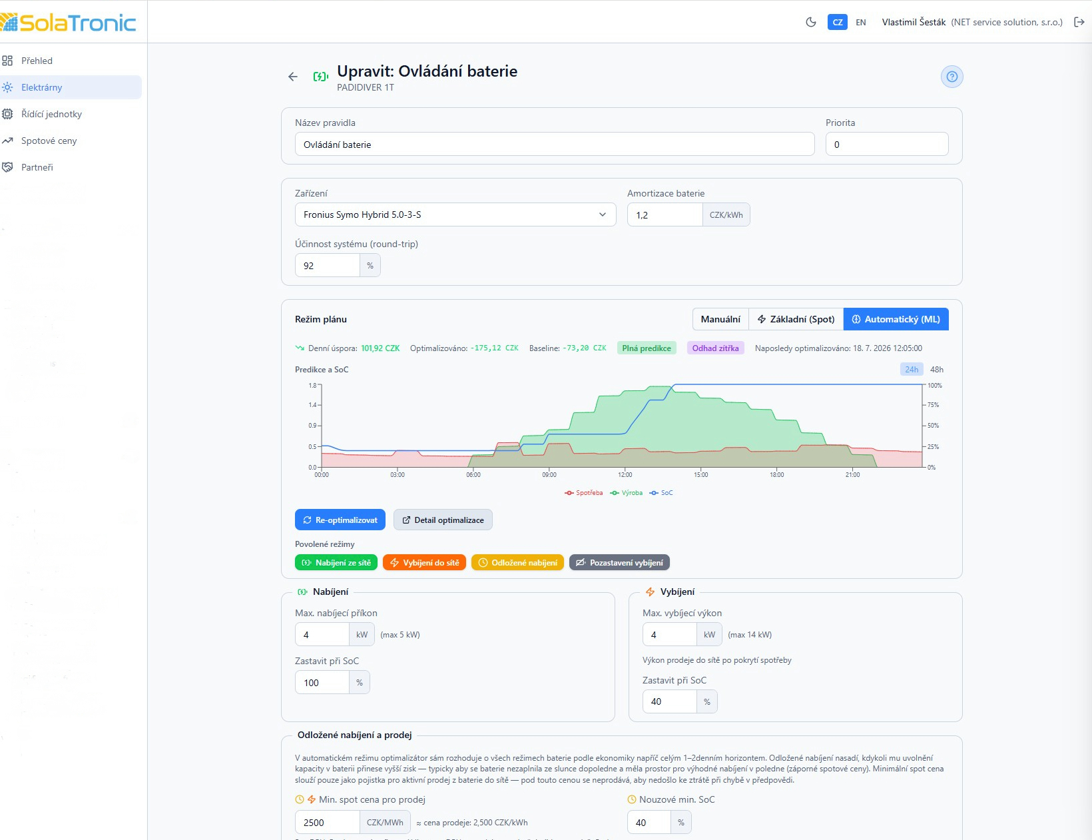Click the Max. vybíjecí výkon field
Viewport: 1092px width, 840px height.
[669, 634]
